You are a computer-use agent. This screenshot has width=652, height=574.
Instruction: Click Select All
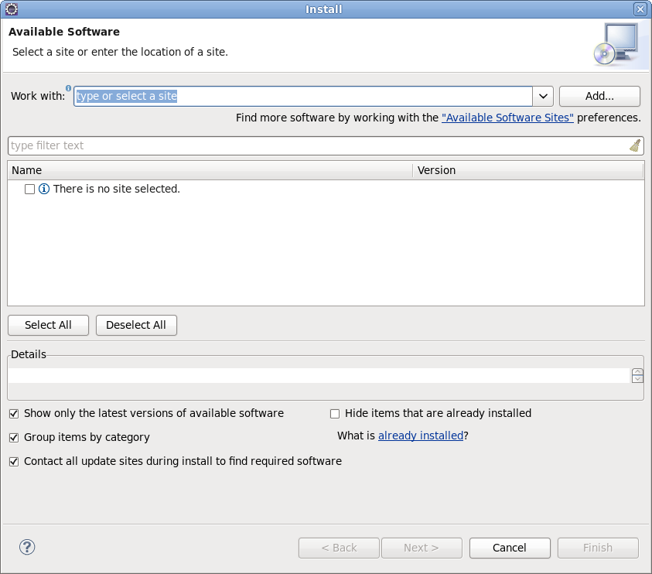coord(47,325)
